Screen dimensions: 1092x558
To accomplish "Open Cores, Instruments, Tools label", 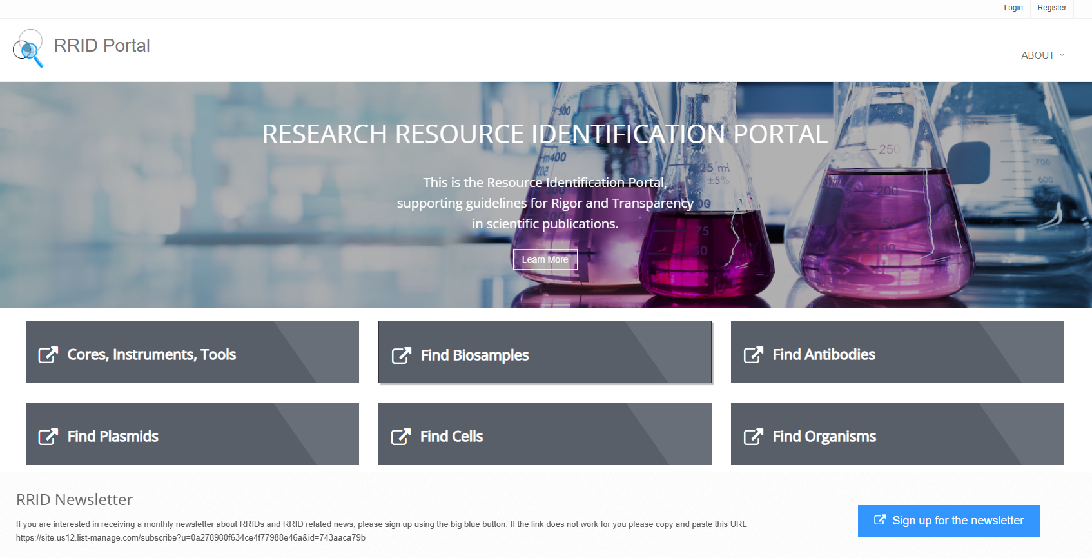I will click(x=151, y=355).
